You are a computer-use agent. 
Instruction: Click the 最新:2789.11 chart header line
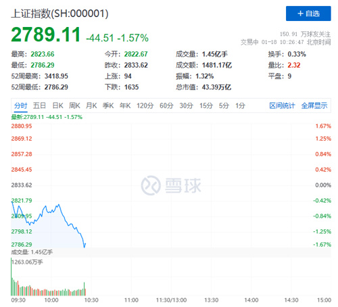tap(47, 117)
